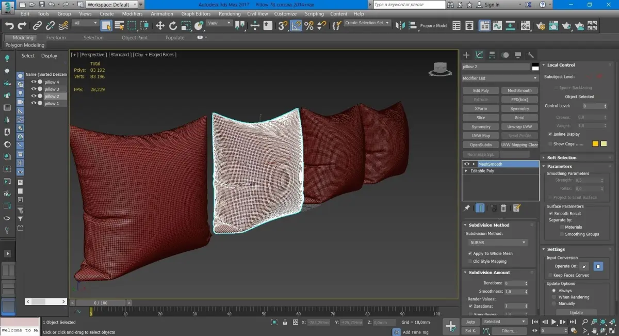Activate Bind to Space Warp tool

[x=63, y=25]
